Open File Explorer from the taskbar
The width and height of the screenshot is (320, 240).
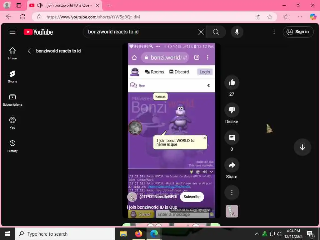[123, 234]
